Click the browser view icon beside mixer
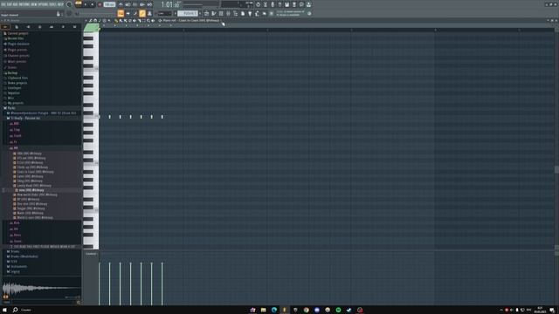This screenshot has height=314, width=559. 149,14
